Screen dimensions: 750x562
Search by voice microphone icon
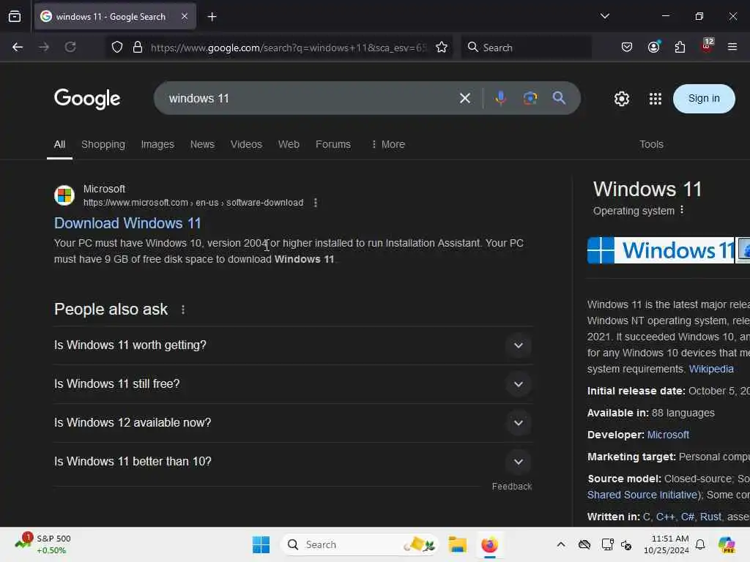point(500,99)
